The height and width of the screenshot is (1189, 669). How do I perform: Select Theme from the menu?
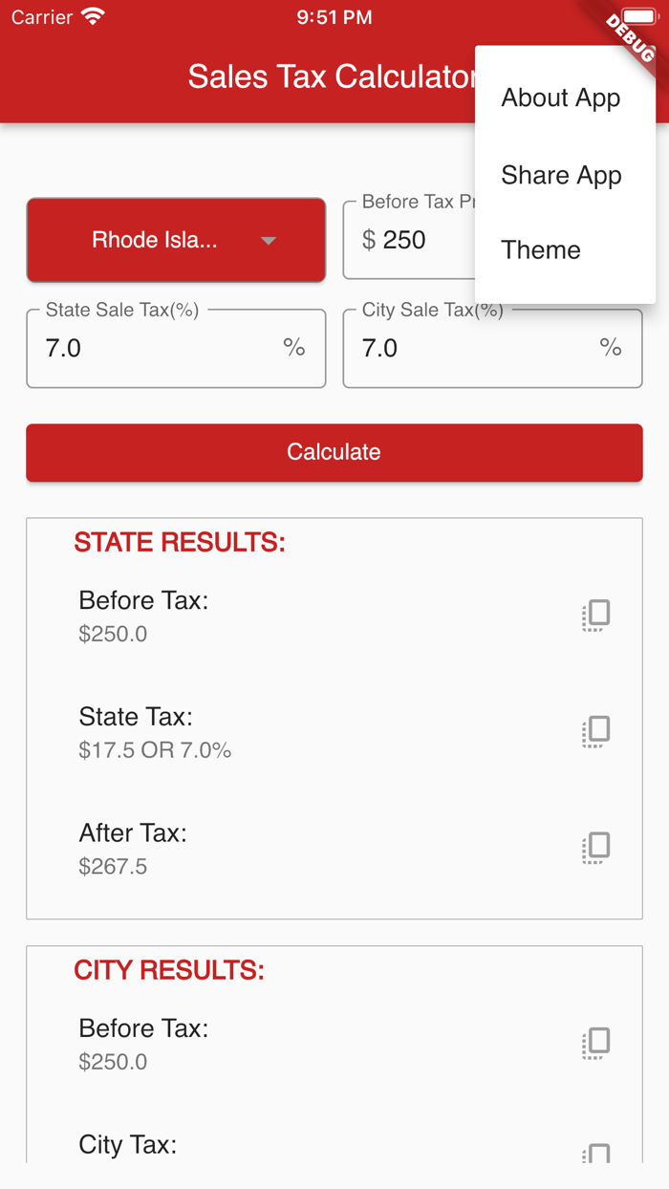click(541, 249)
